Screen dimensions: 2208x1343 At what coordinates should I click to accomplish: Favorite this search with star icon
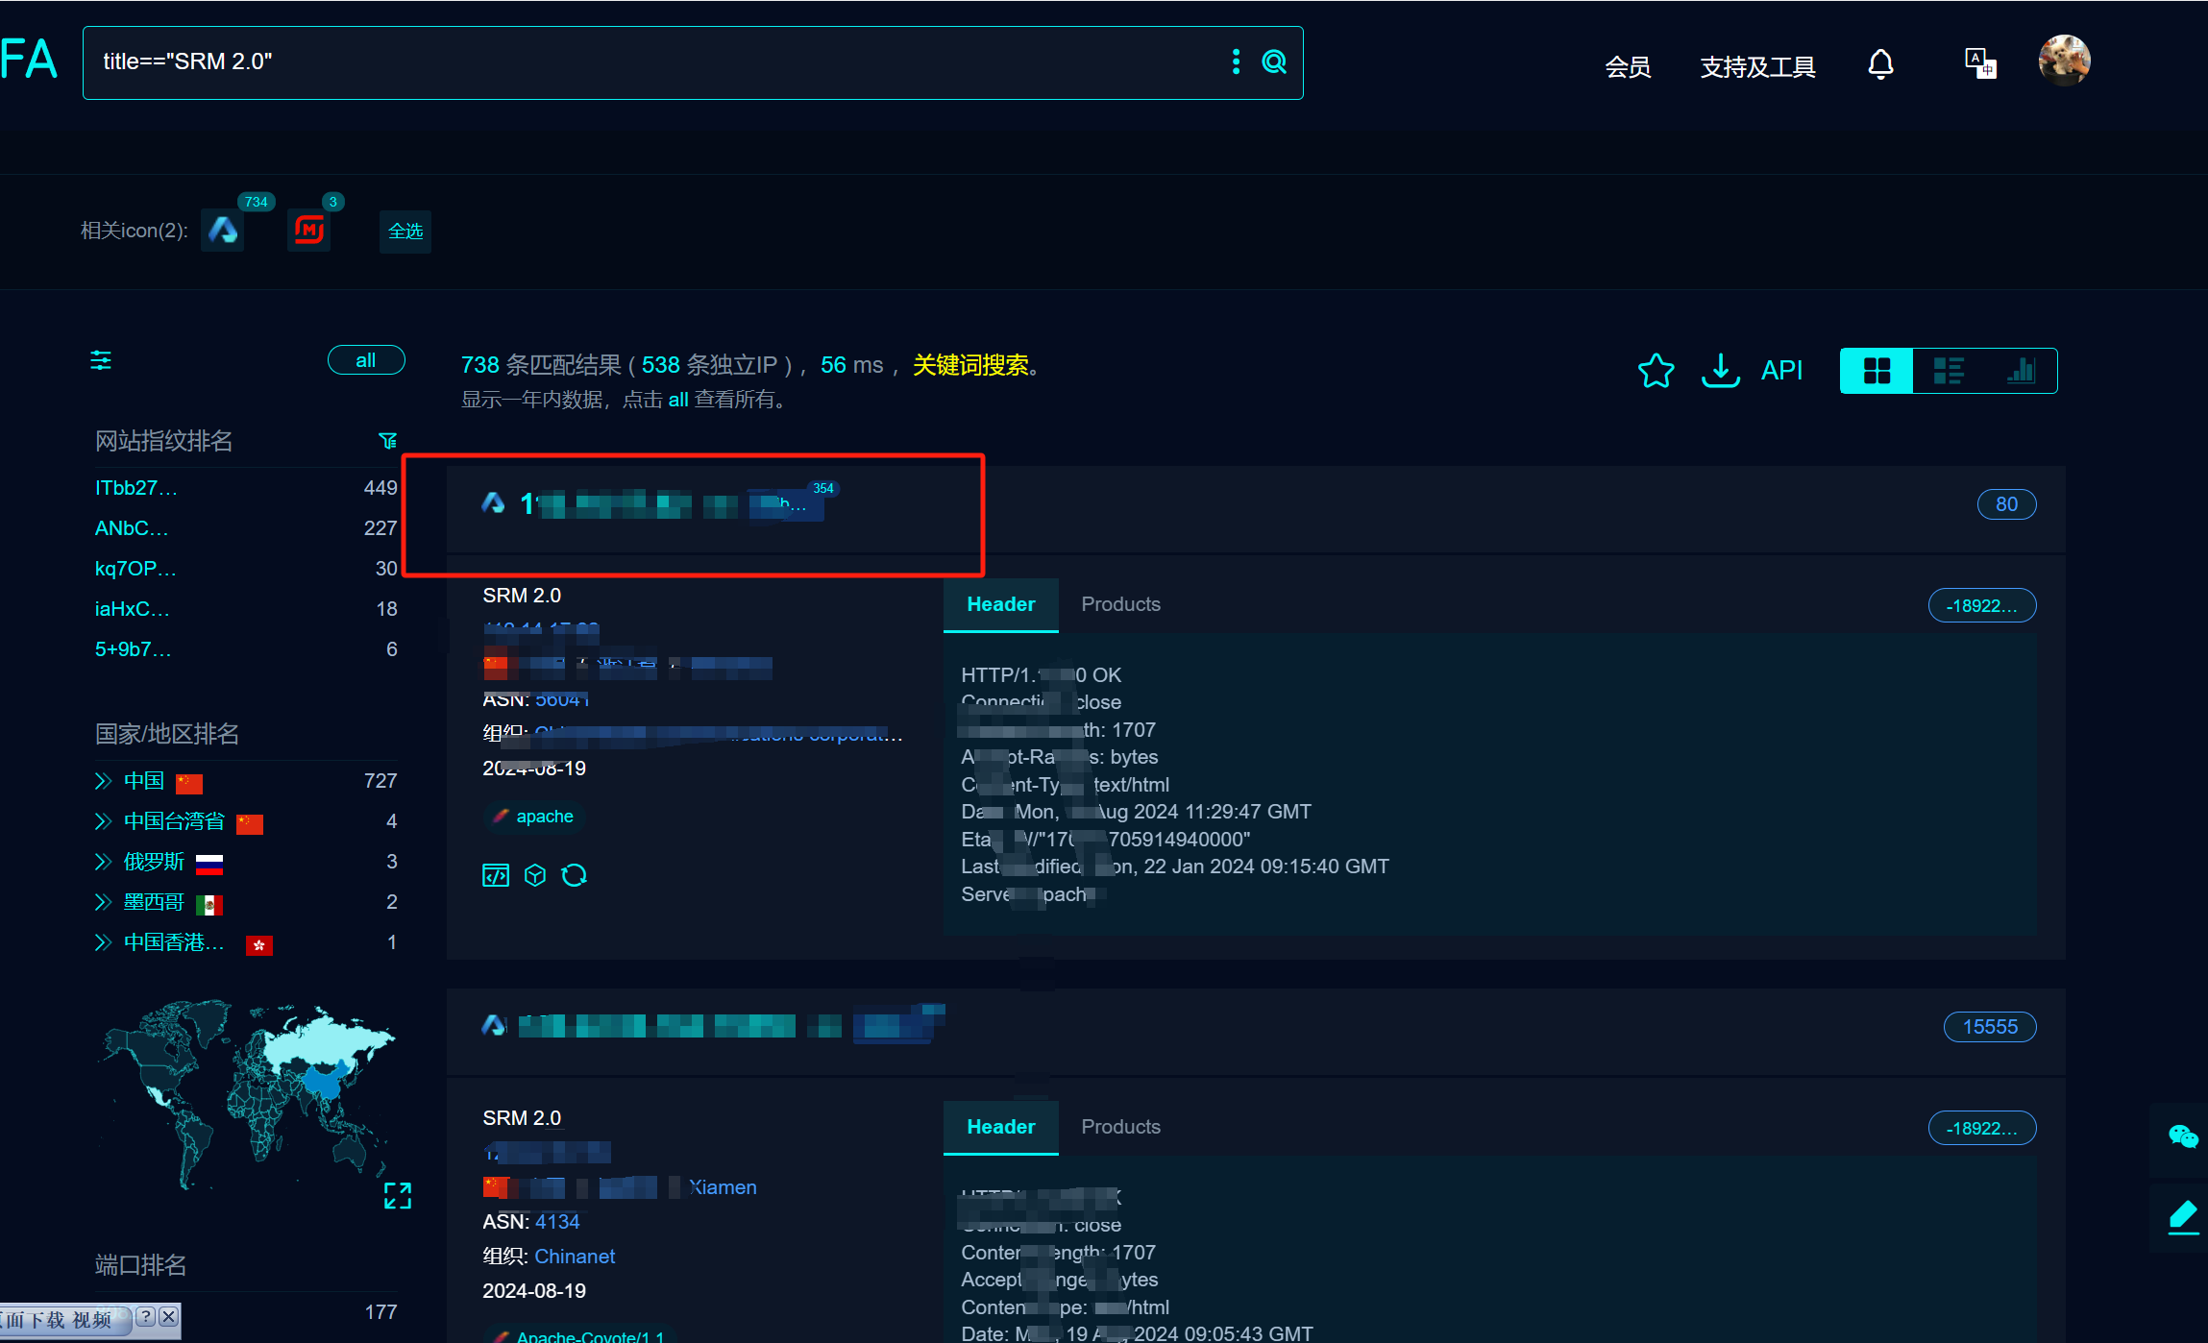(x=1656, y=371)
